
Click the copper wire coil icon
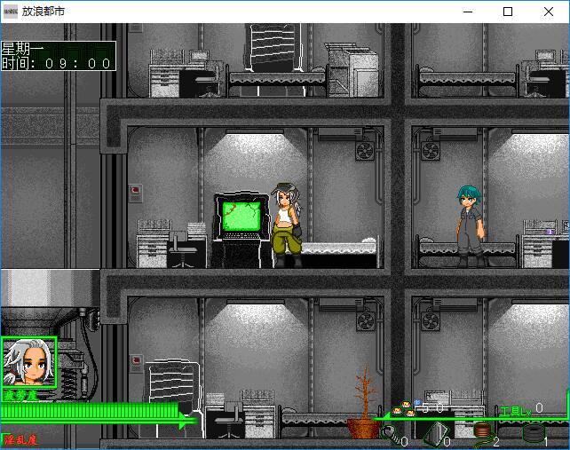point(482,432)
